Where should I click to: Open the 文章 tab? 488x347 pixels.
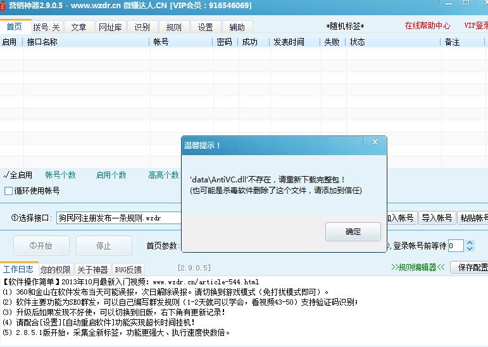(x=78, y=27)
